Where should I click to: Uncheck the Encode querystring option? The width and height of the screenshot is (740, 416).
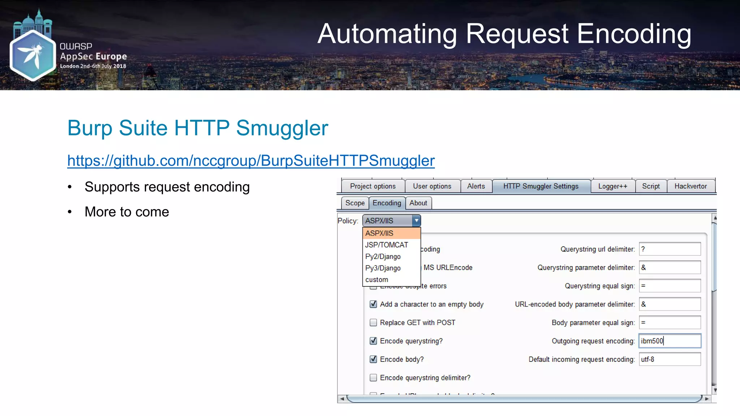373,341
